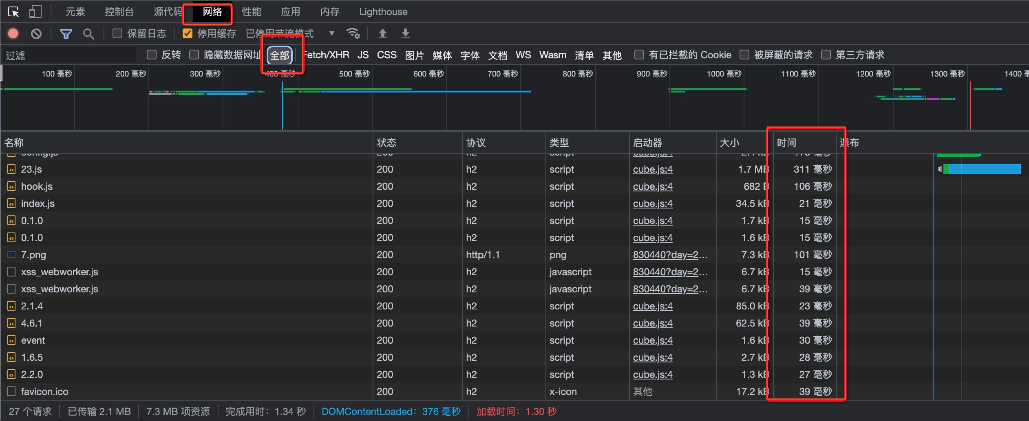This screenshot has width=1029, height=421.
Task: Select the 4.6.1 request row
Action: pyautogui.click(x=514, y=323)
